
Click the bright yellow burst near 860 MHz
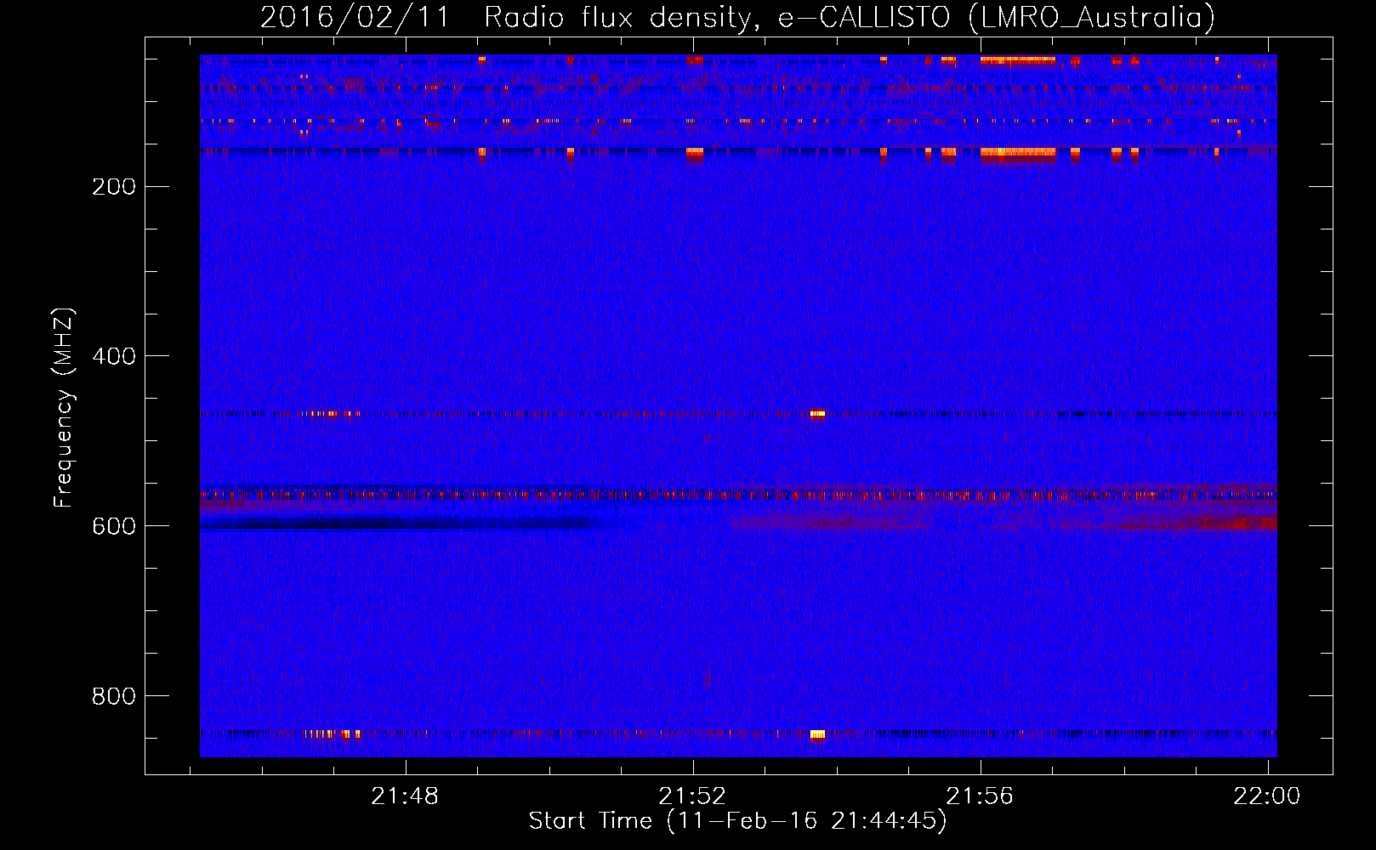coord(817,734)
